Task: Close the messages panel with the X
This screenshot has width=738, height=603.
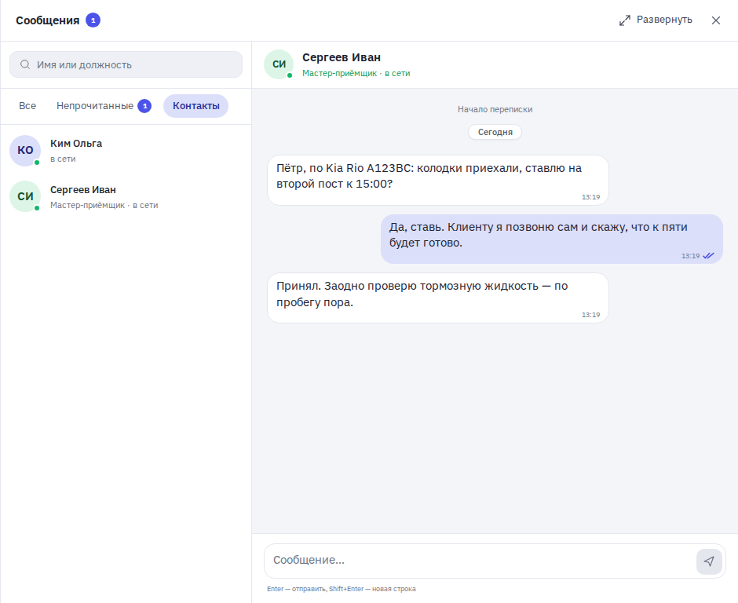Action: (x=716, y=20)
